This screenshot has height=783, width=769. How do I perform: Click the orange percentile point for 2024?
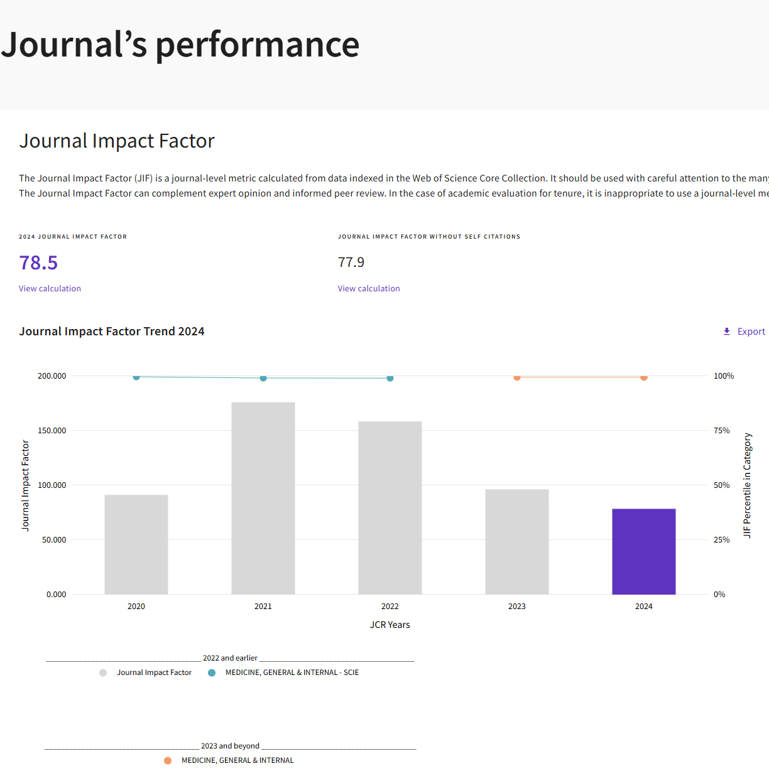coord(644,377)
